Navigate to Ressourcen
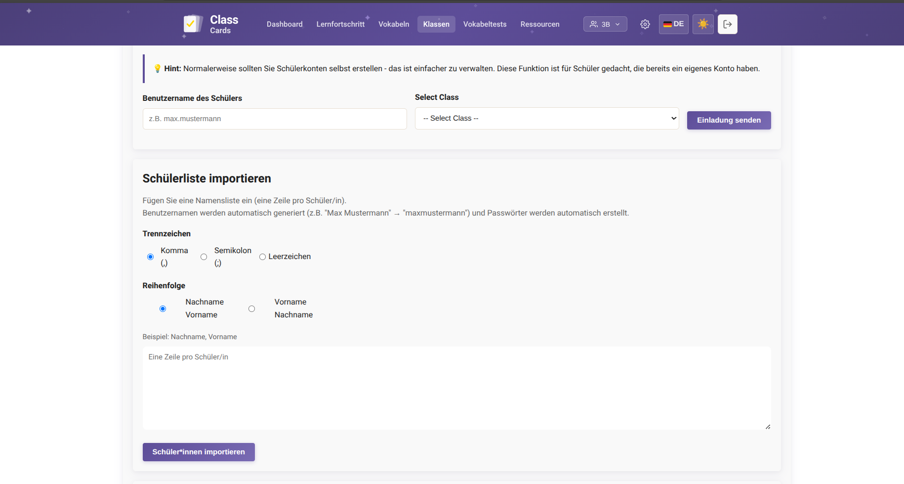This screenshot has height=484, width=904. pos(539,24)
